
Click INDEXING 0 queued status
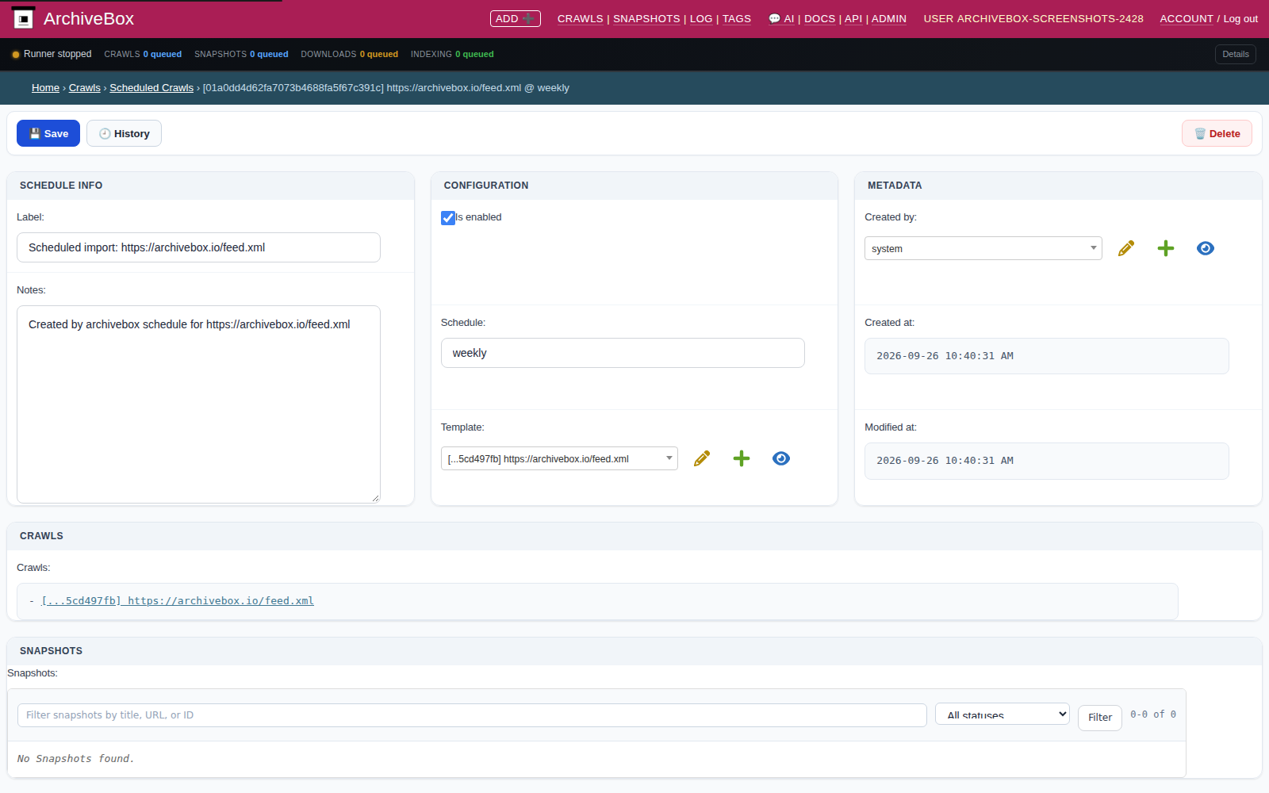[x=452, y=54]
